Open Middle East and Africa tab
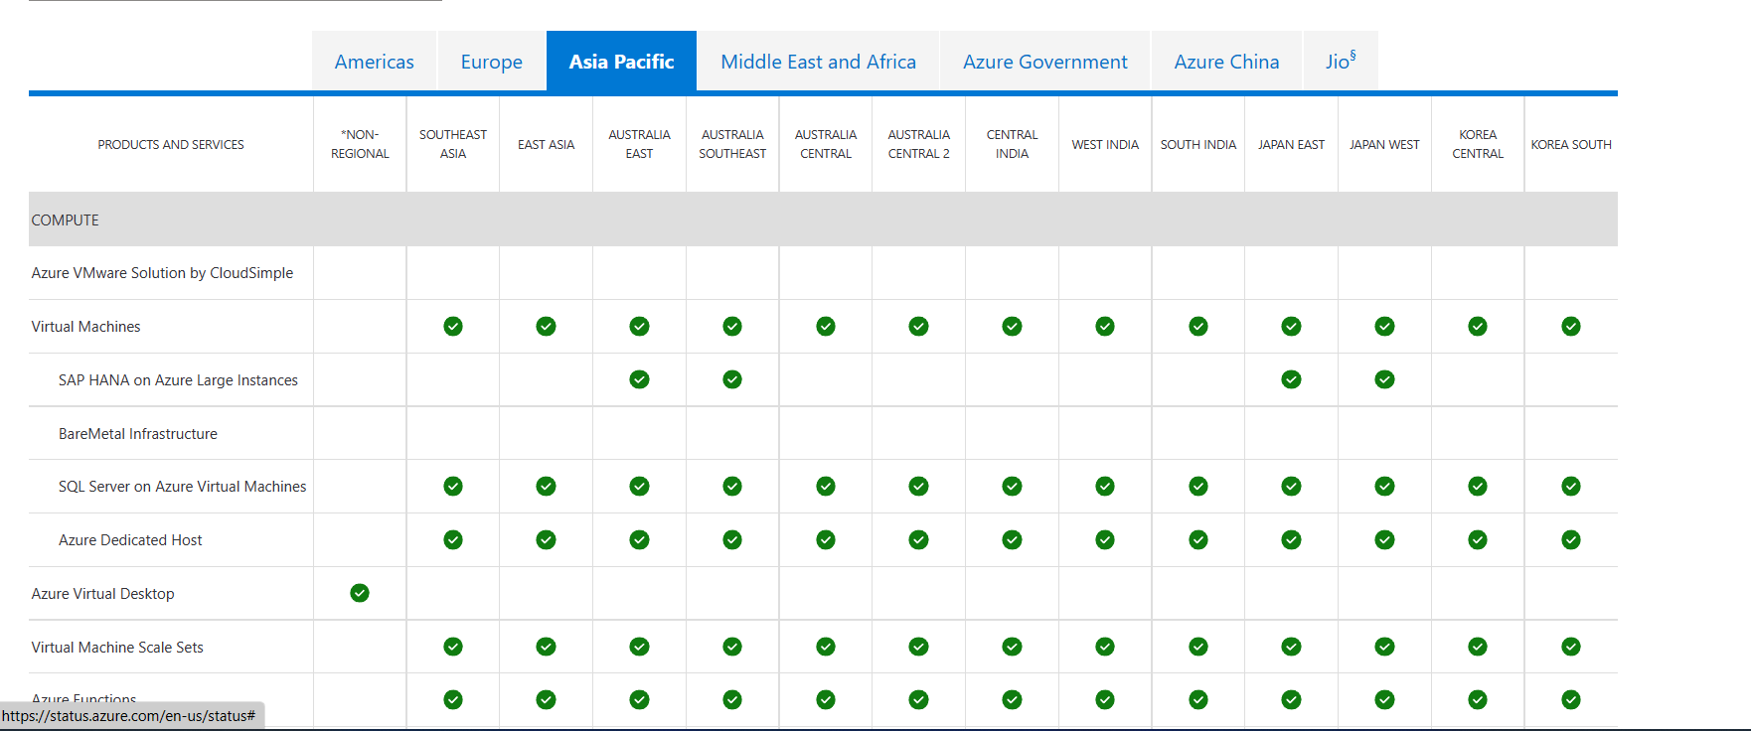Screen dimensions: 1751x731 (x=818, y=62)
